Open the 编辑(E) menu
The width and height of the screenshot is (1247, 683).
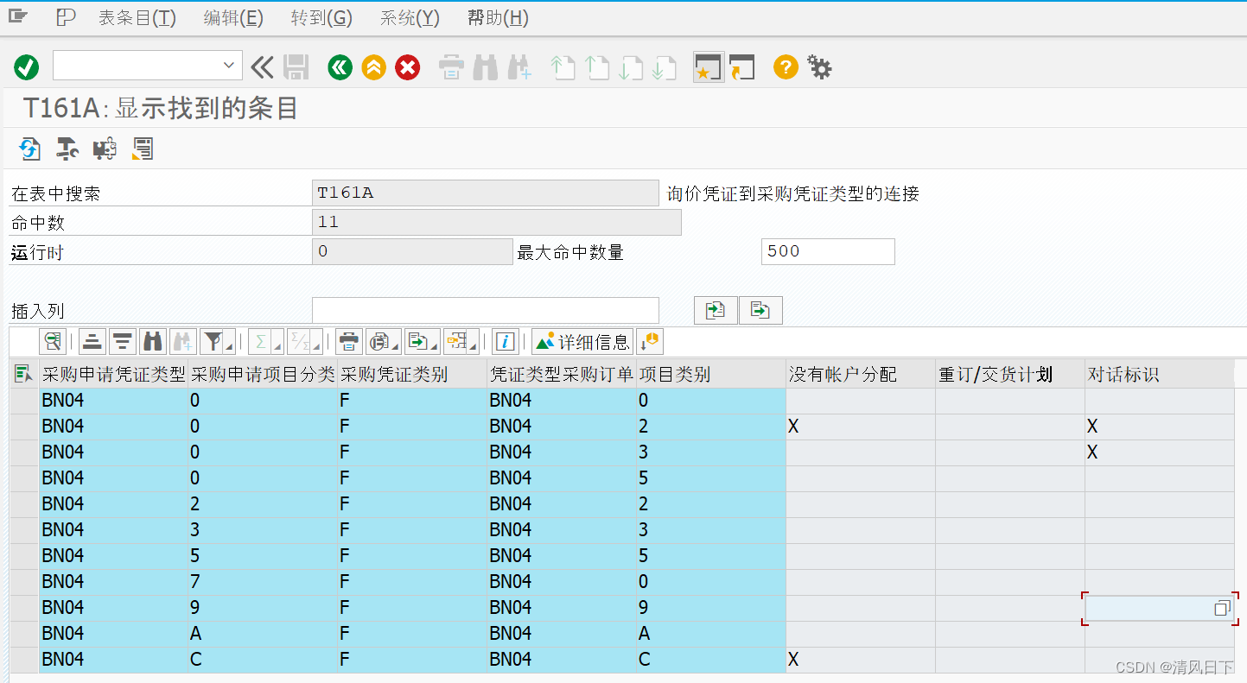(232, 17)
